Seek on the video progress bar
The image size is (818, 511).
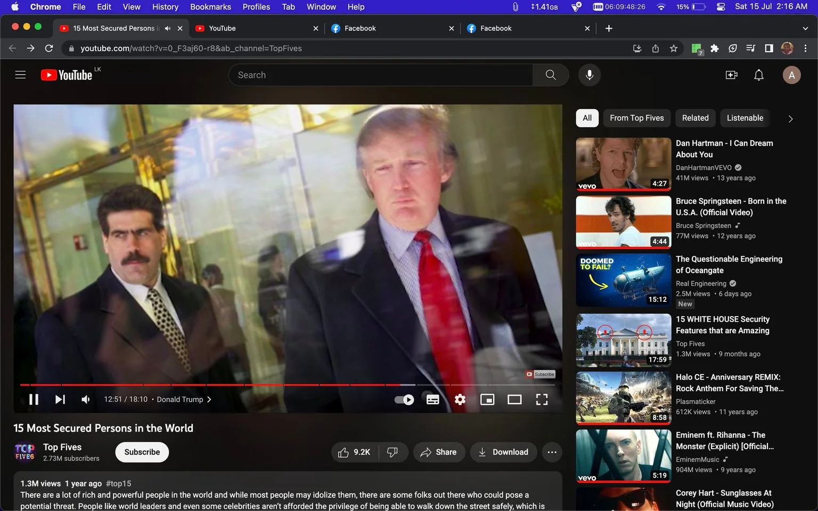tap(288, 384)
